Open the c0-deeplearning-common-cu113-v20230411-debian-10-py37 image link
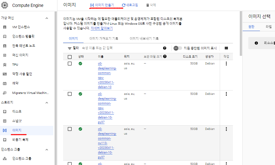 pyautogui.click(x=107, y=143)
